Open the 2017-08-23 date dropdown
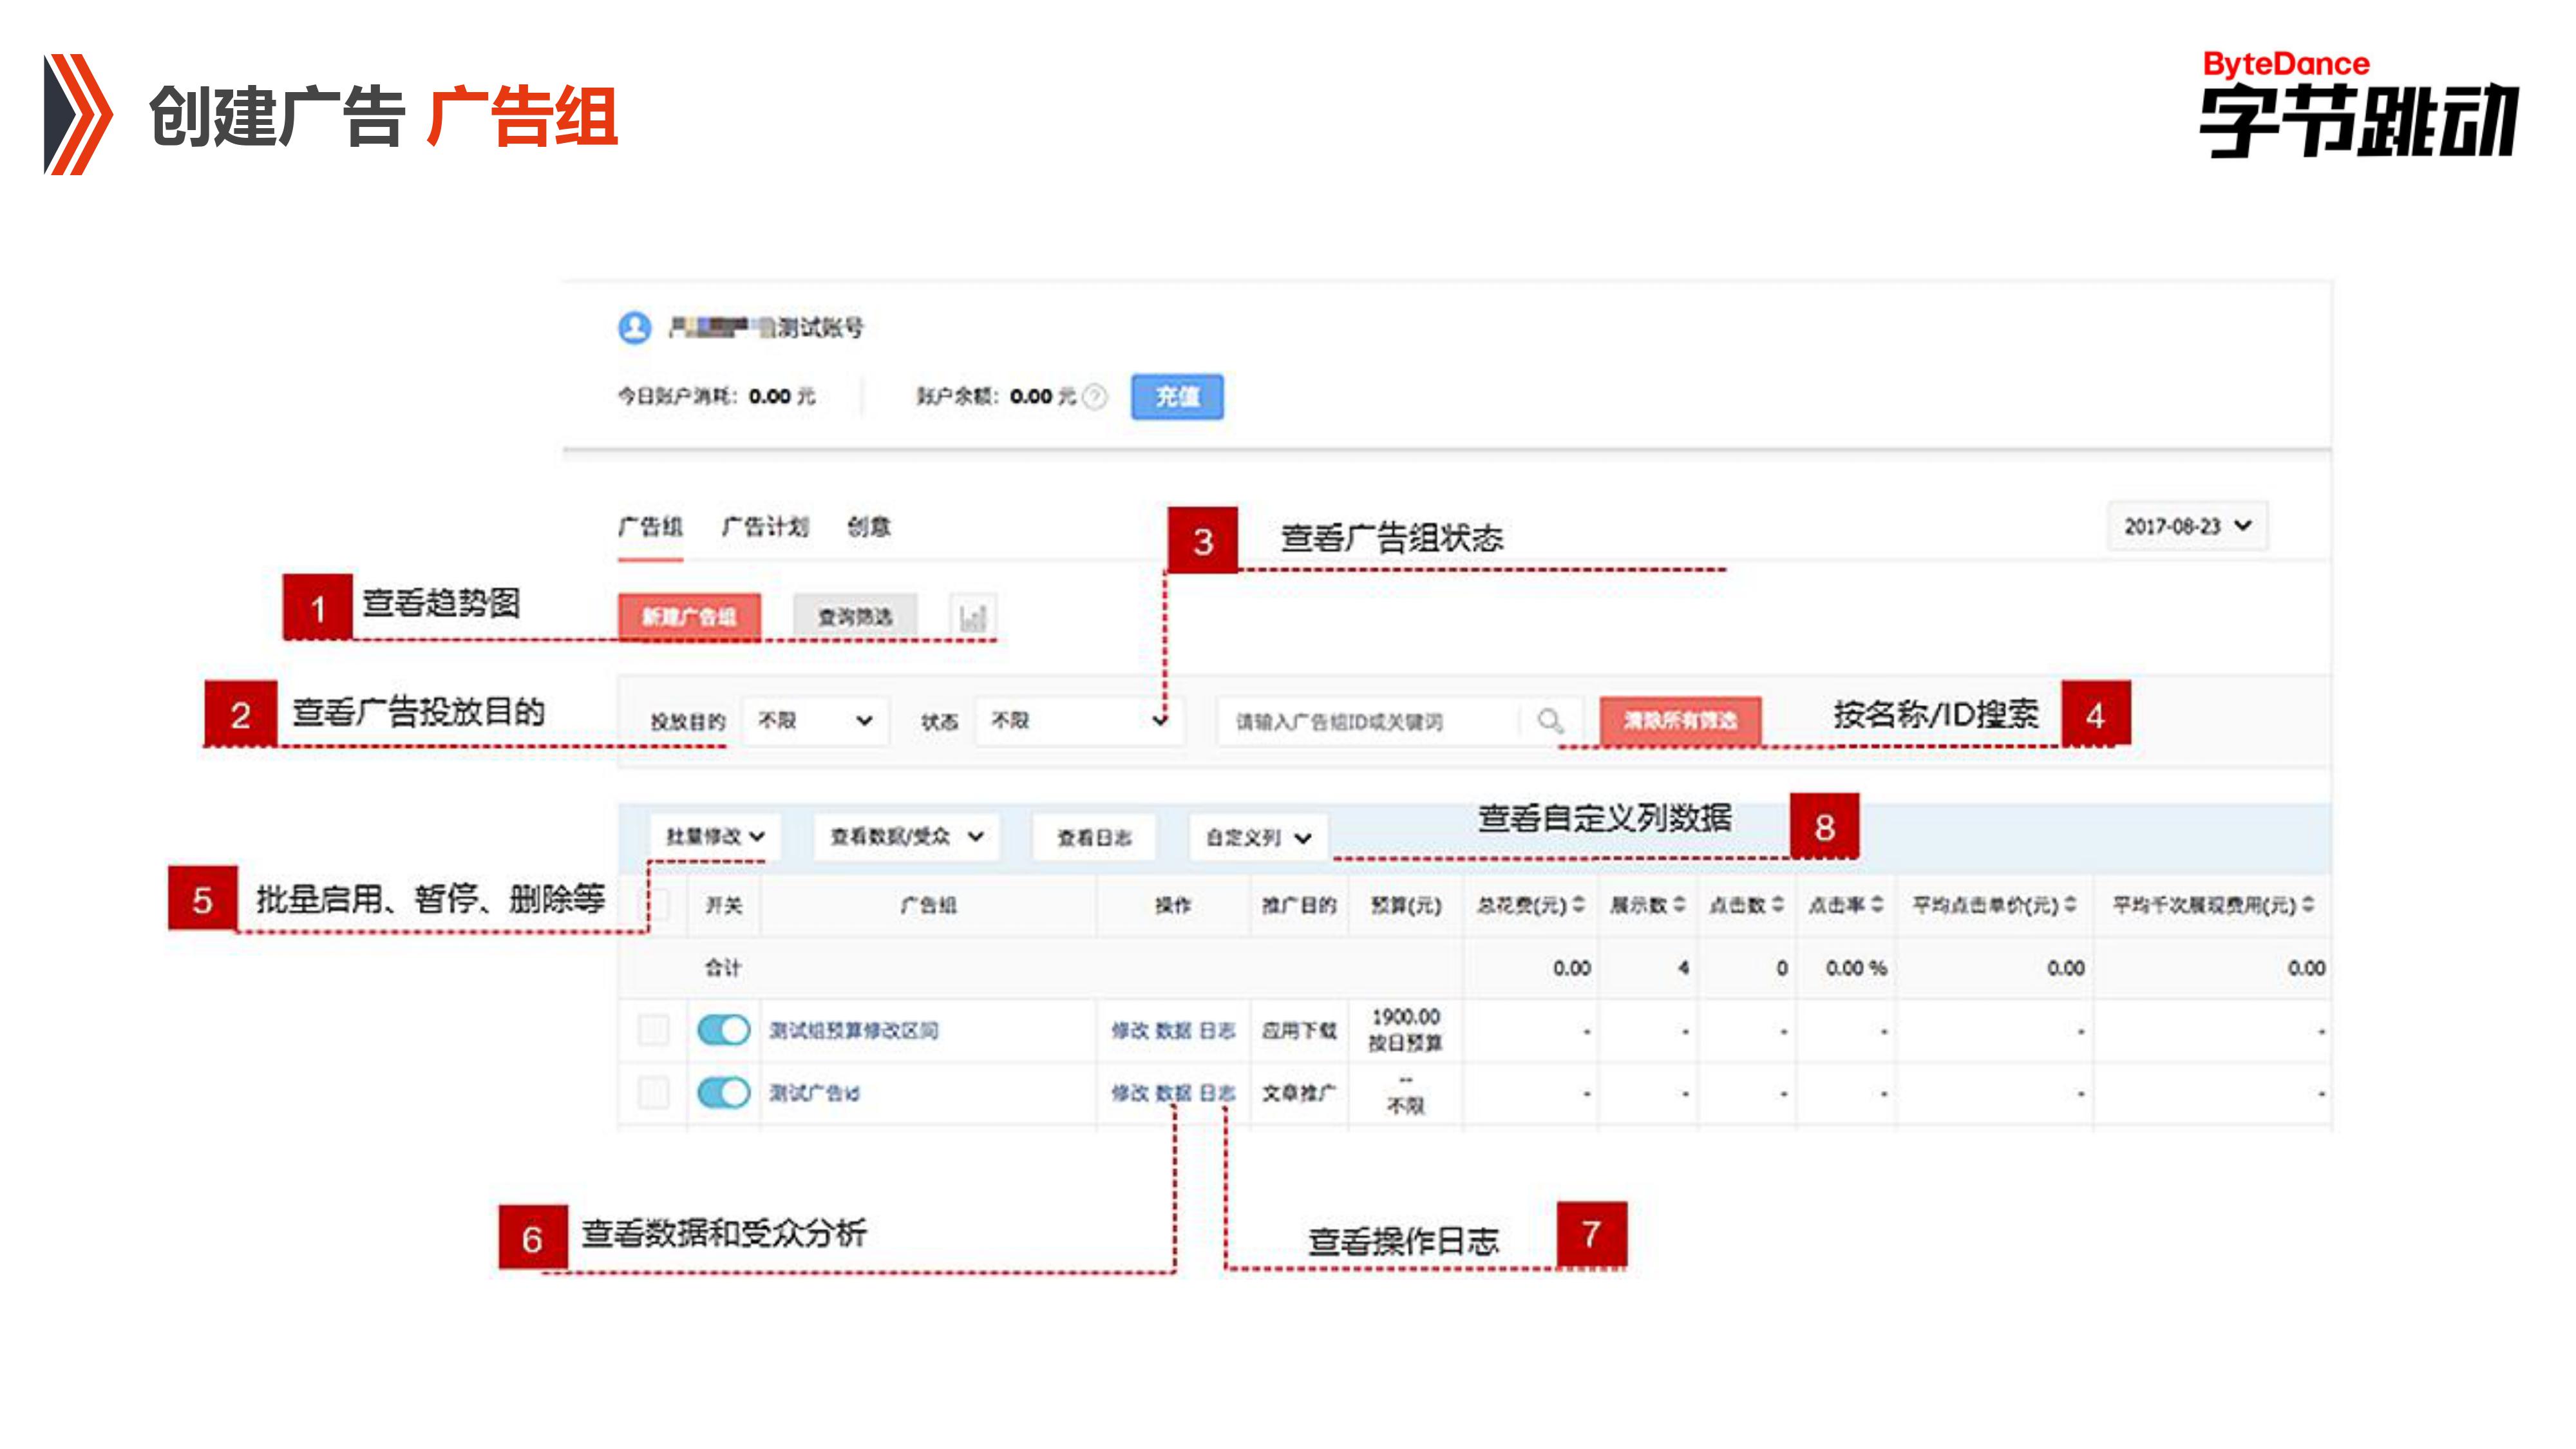 pos(2187,526)
